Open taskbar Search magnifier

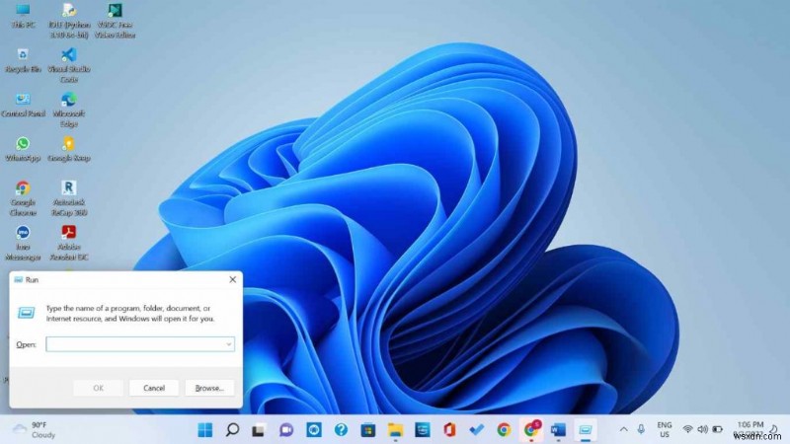click(232, 430)
